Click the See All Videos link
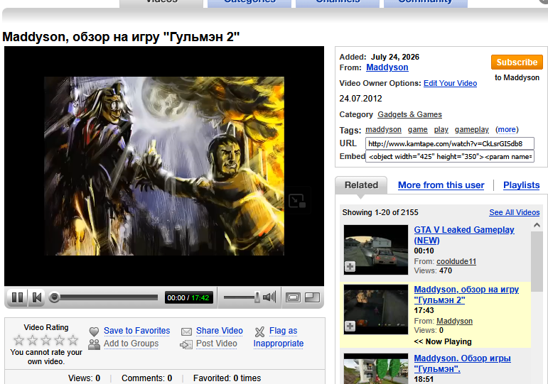This screenshot has height=384, width=548. (515, 212)
